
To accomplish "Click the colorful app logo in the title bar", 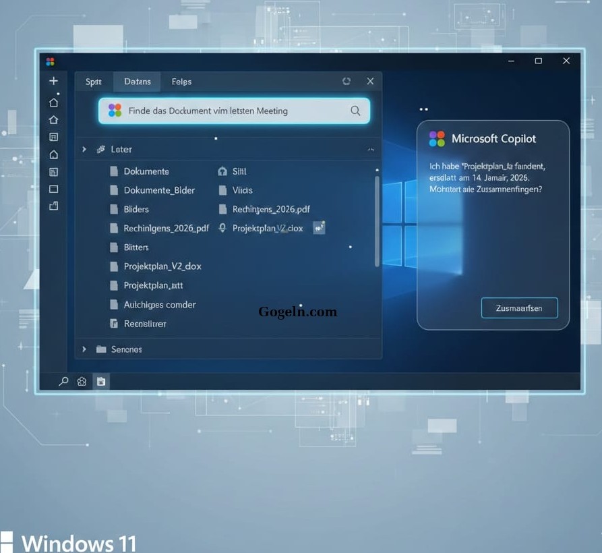I will [50, 61].
